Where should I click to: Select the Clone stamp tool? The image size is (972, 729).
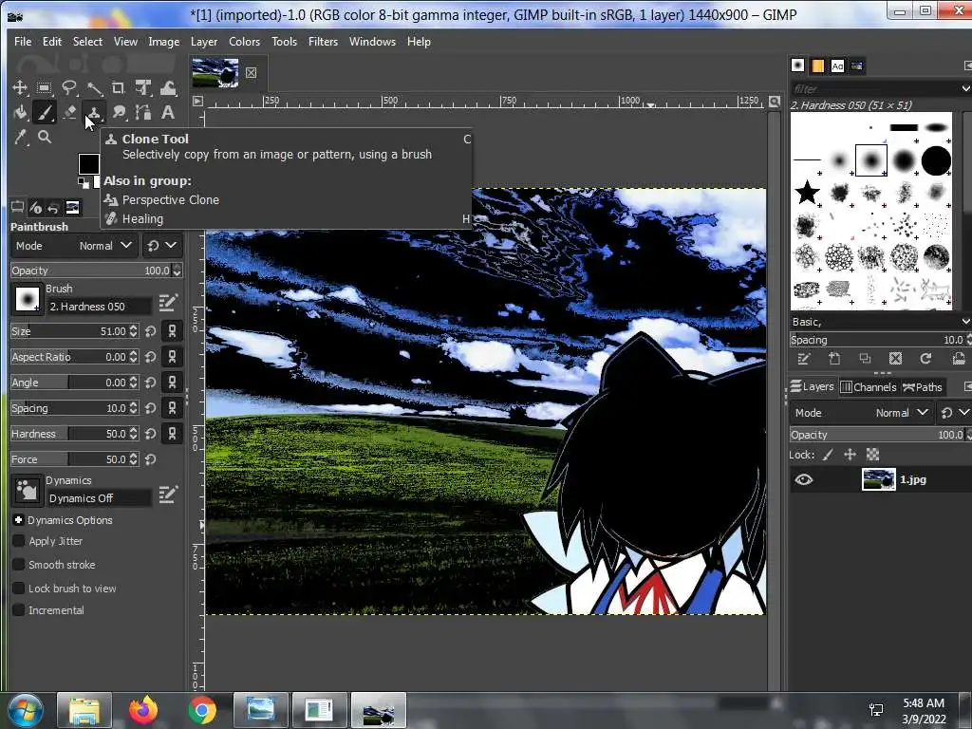point(94,112)
